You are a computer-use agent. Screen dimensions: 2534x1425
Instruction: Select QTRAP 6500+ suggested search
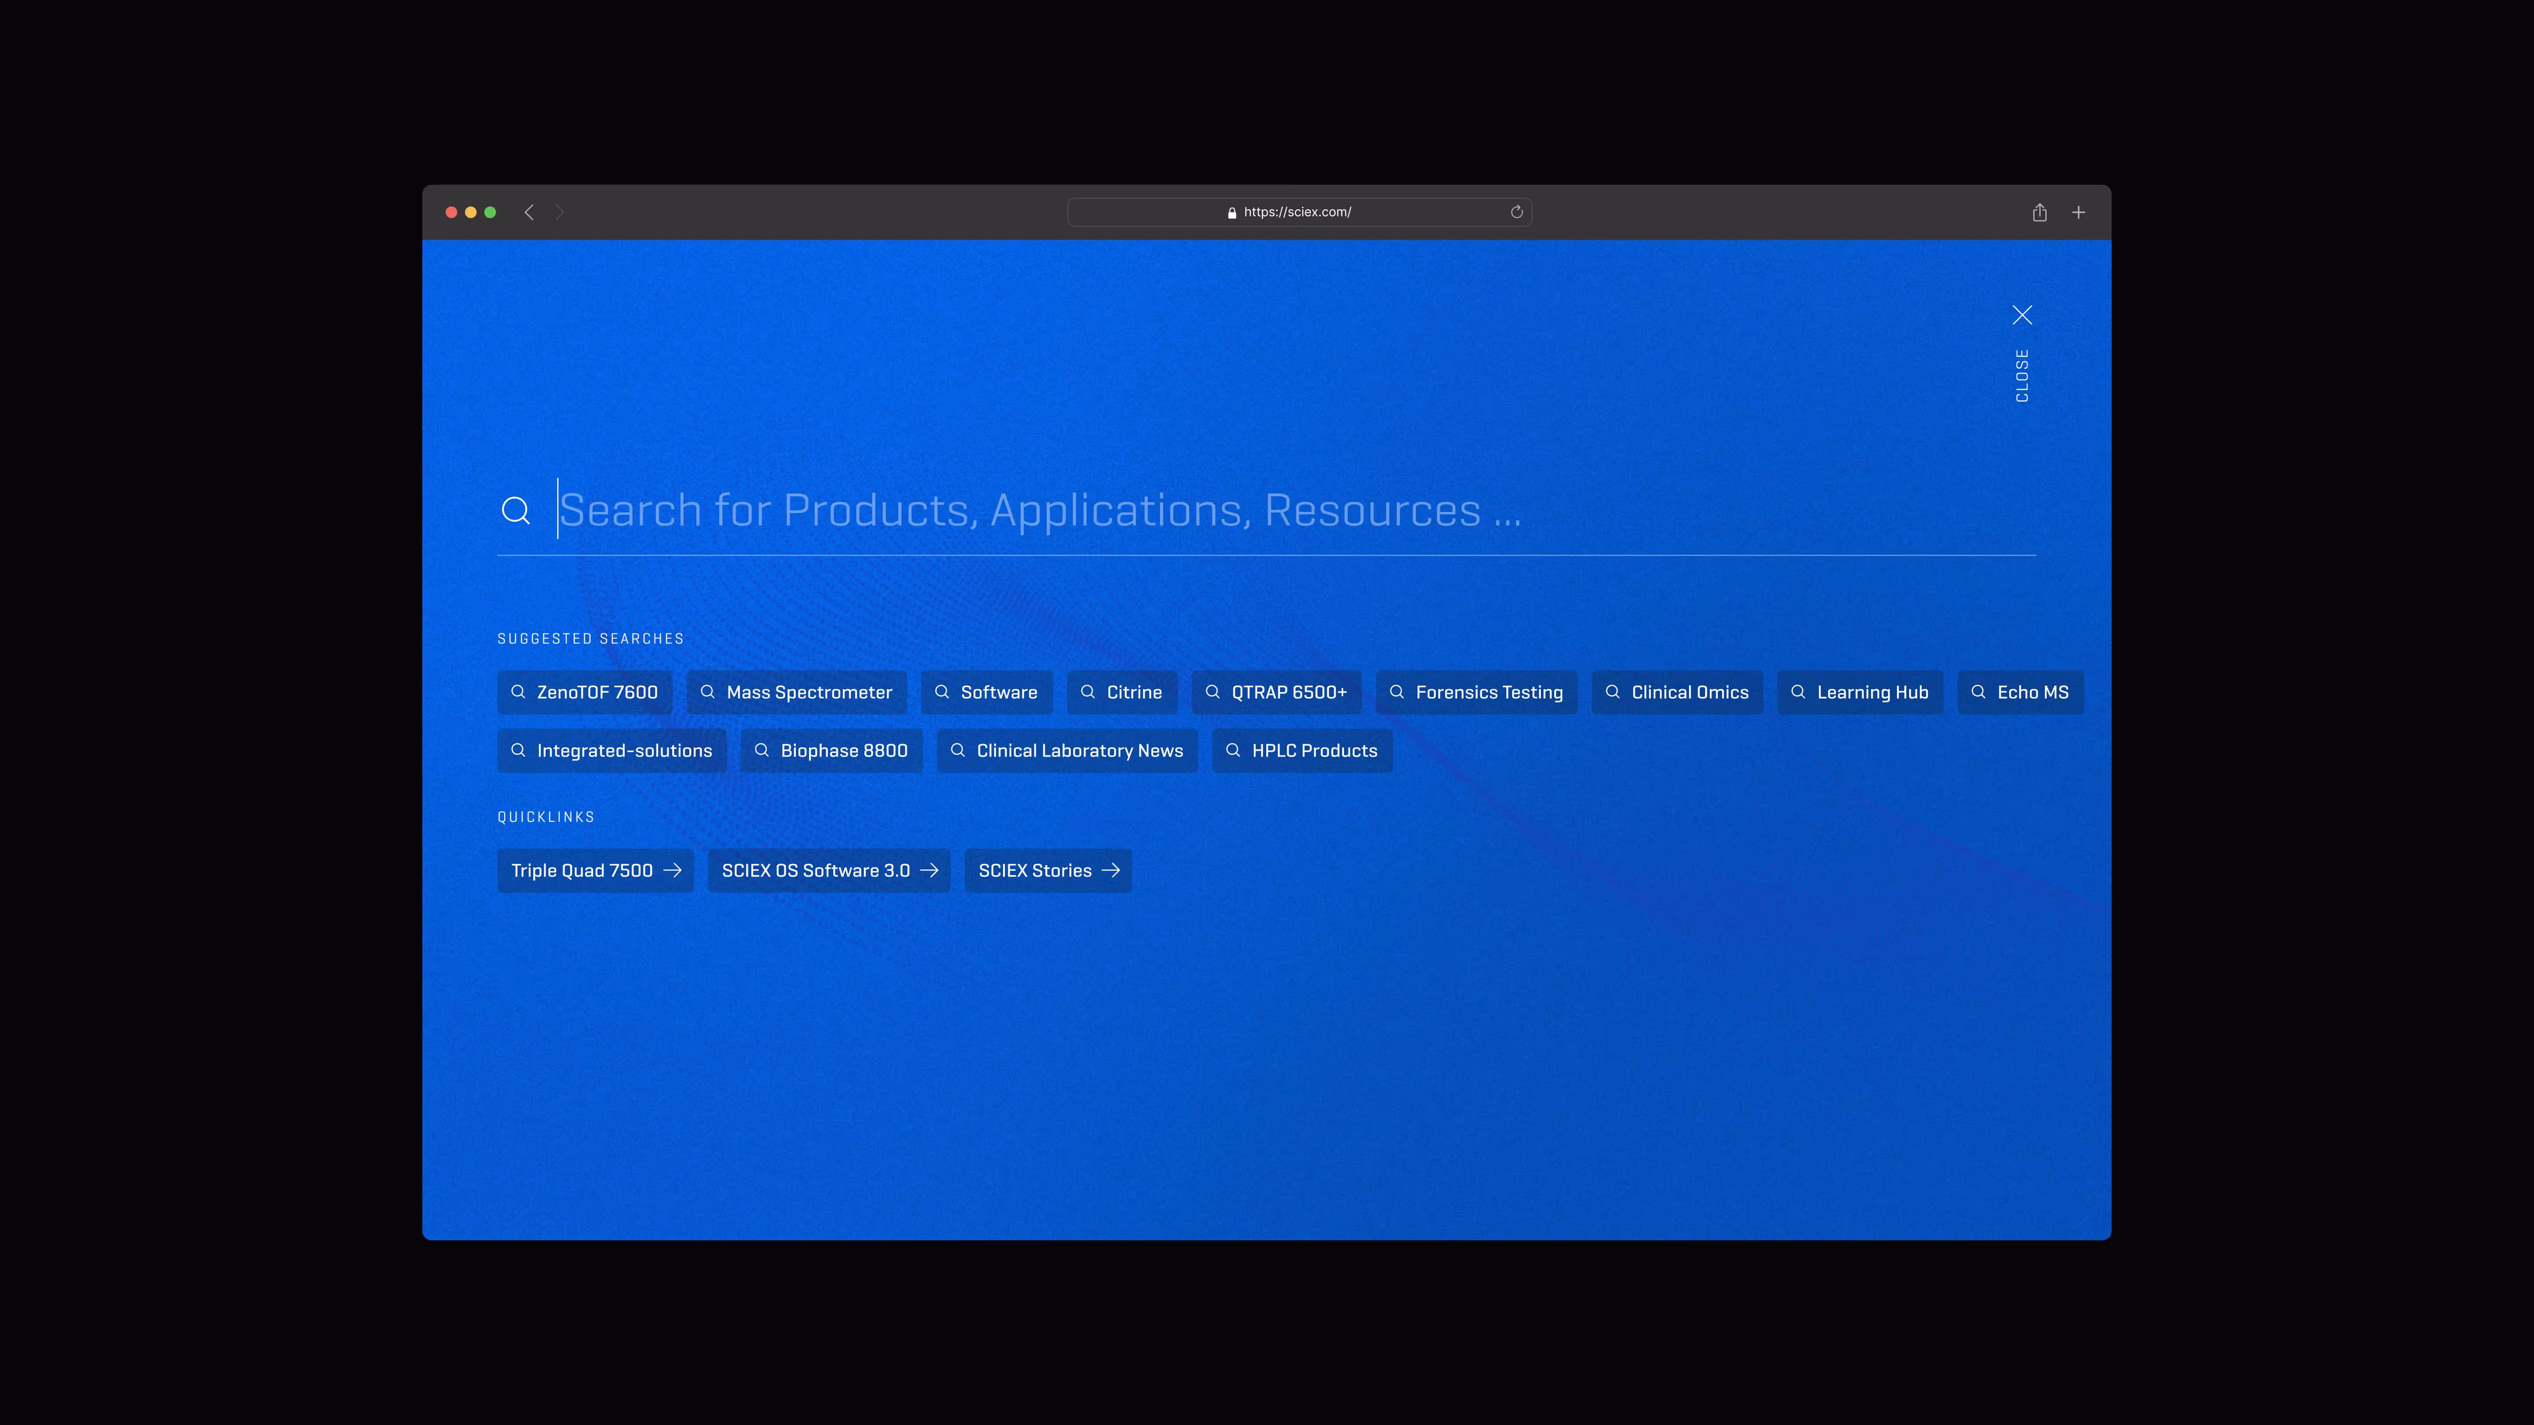[1277, 692]
